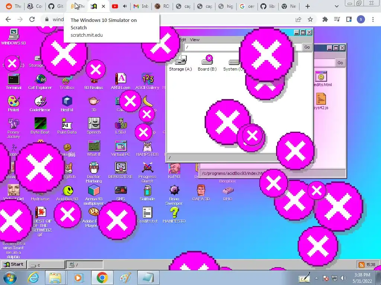Click Go button in back explorer window
Screen dimensions: 381x285
[x=340, y=63]
